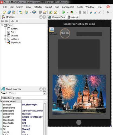
Task: Collapse the Form1 tree node
Action: (x=2, y=25)
